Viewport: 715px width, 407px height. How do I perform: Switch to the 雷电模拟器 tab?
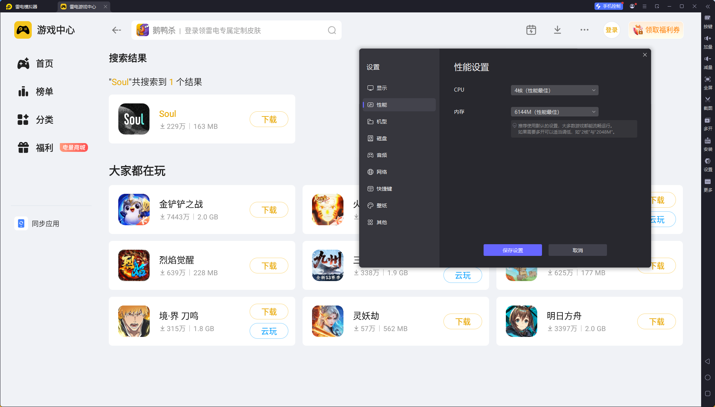coord(26,7)
